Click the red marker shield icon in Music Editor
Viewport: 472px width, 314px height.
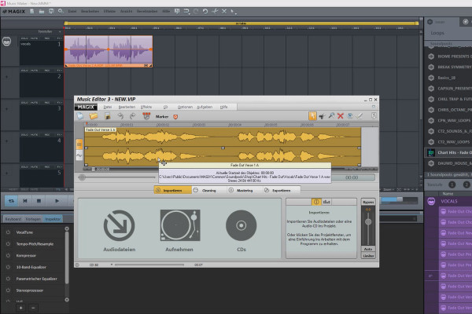tap(175, 117)
